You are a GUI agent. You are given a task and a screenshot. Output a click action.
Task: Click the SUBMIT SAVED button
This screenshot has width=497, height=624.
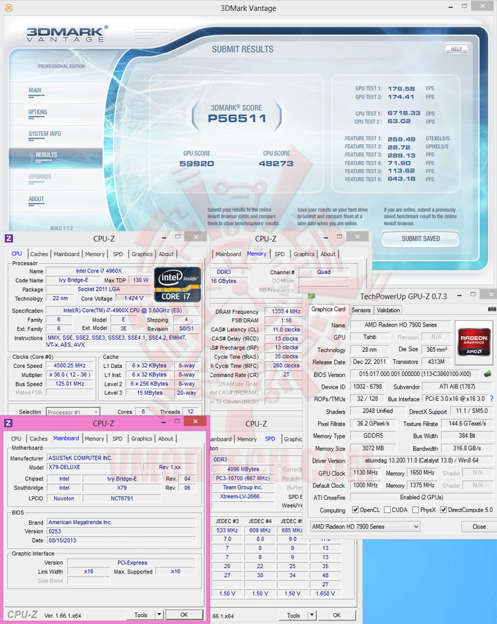point(420,239)
